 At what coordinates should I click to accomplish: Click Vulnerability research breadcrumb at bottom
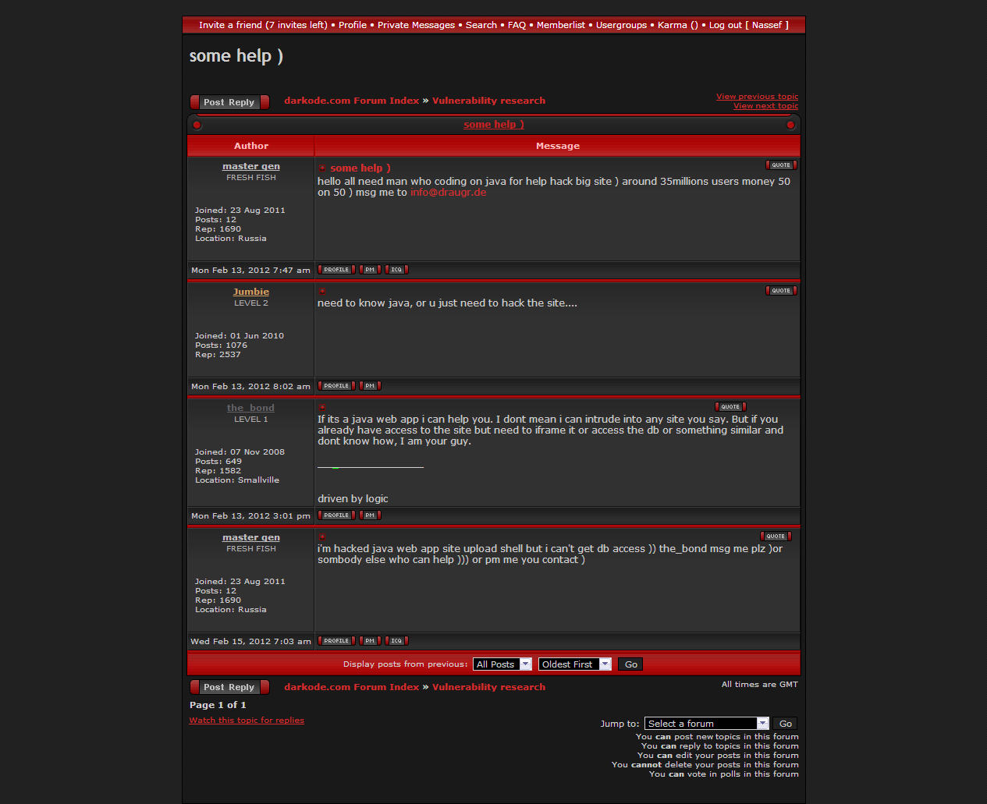(x=488, y=687)
